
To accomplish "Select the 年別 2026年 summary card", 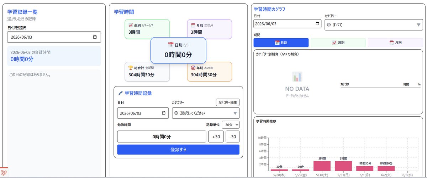I will tap(210, 72).
